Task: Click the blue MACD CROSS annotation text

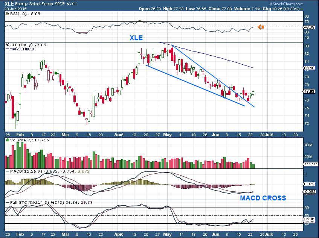Action: pos(263,198)
